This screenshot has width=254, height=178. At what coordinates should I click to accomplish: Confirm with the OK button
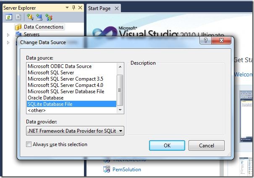click(x=167, y=145)
